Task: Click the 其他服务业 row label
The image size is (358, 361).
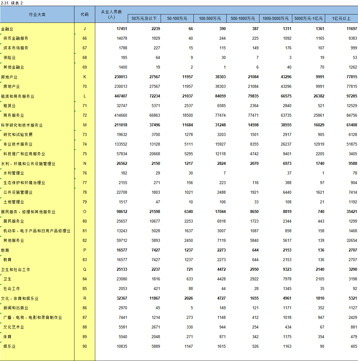Action: [14, 241]
